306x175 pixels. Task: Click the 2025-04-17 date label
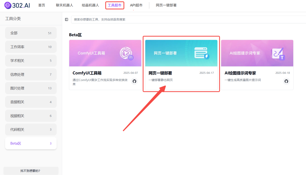click(x=207, y=73)
